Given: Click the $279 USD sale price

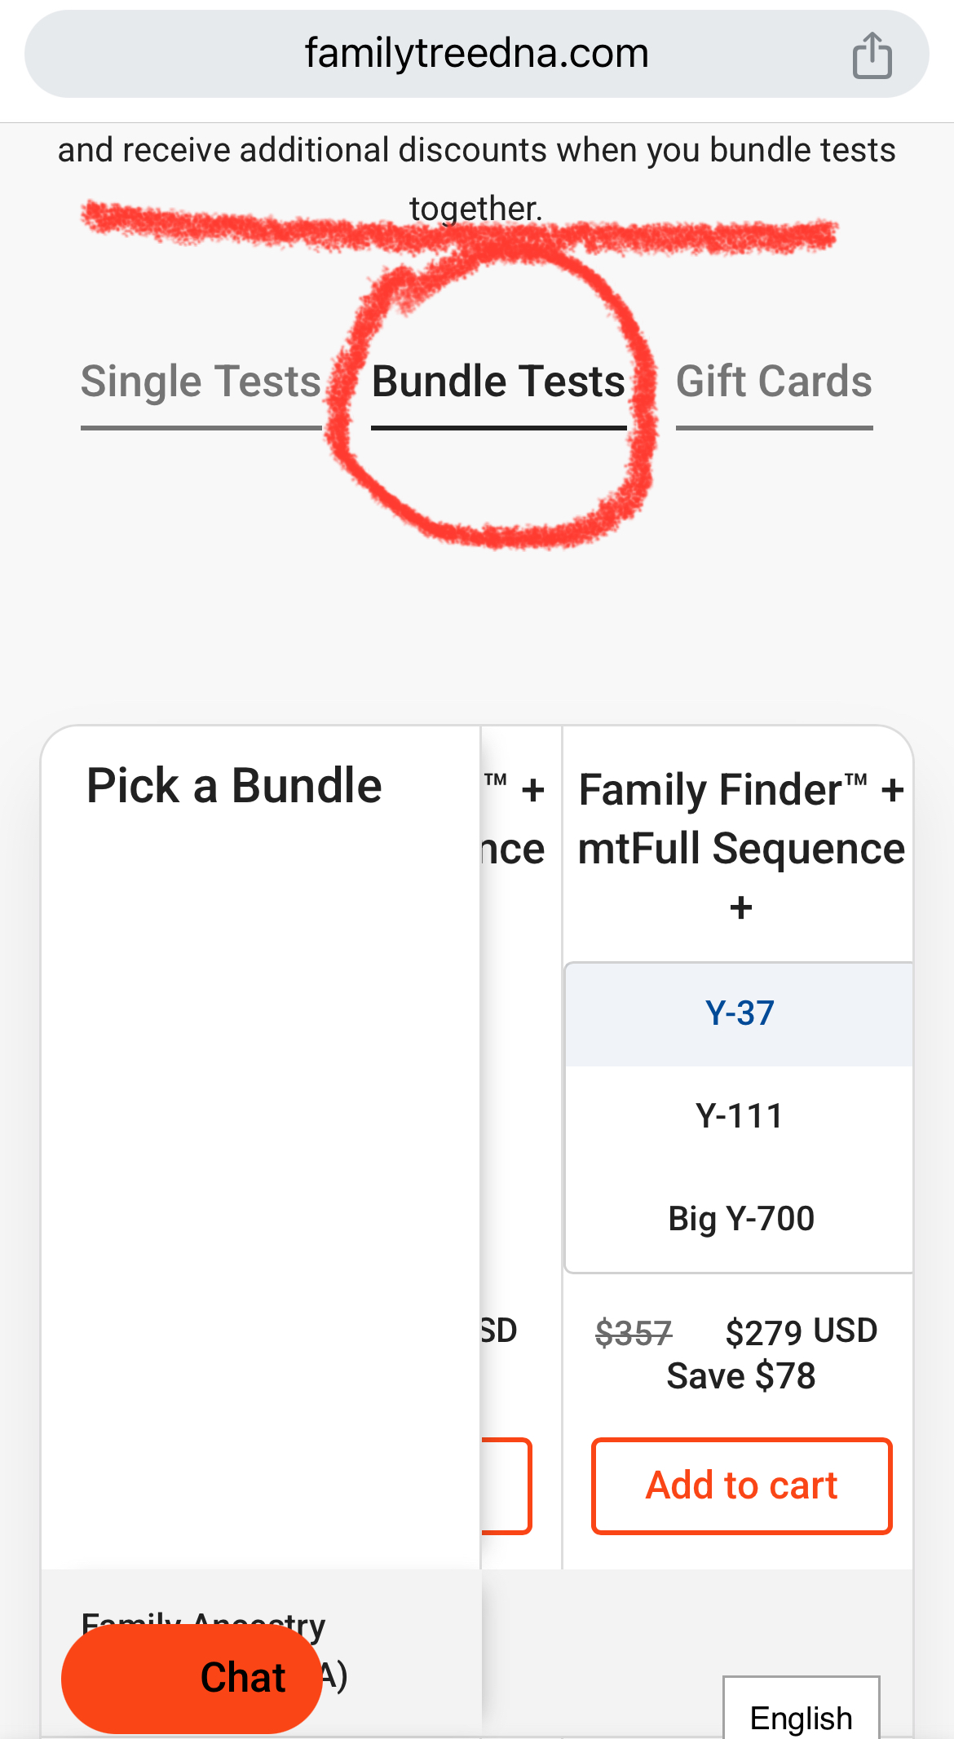Looking at the screenshot, I should [801, 1331].
